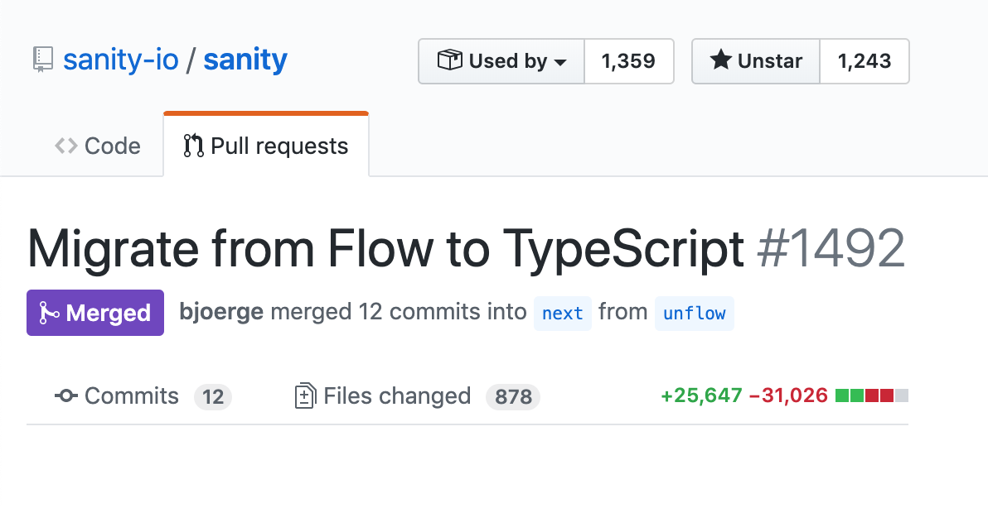This screenshot has height=508, width=988.
Task: Click the pull request icon on Pull requests tab
Action: (x=192, y=146)
